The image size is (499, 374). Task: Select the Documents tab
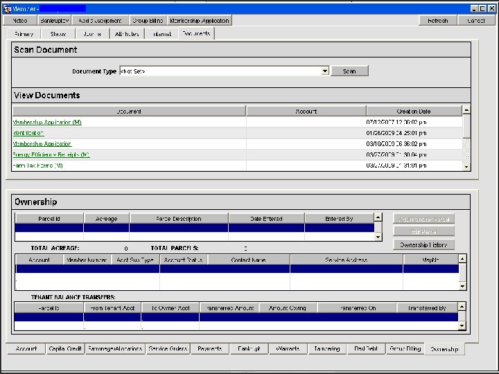[x=196, y=33]
